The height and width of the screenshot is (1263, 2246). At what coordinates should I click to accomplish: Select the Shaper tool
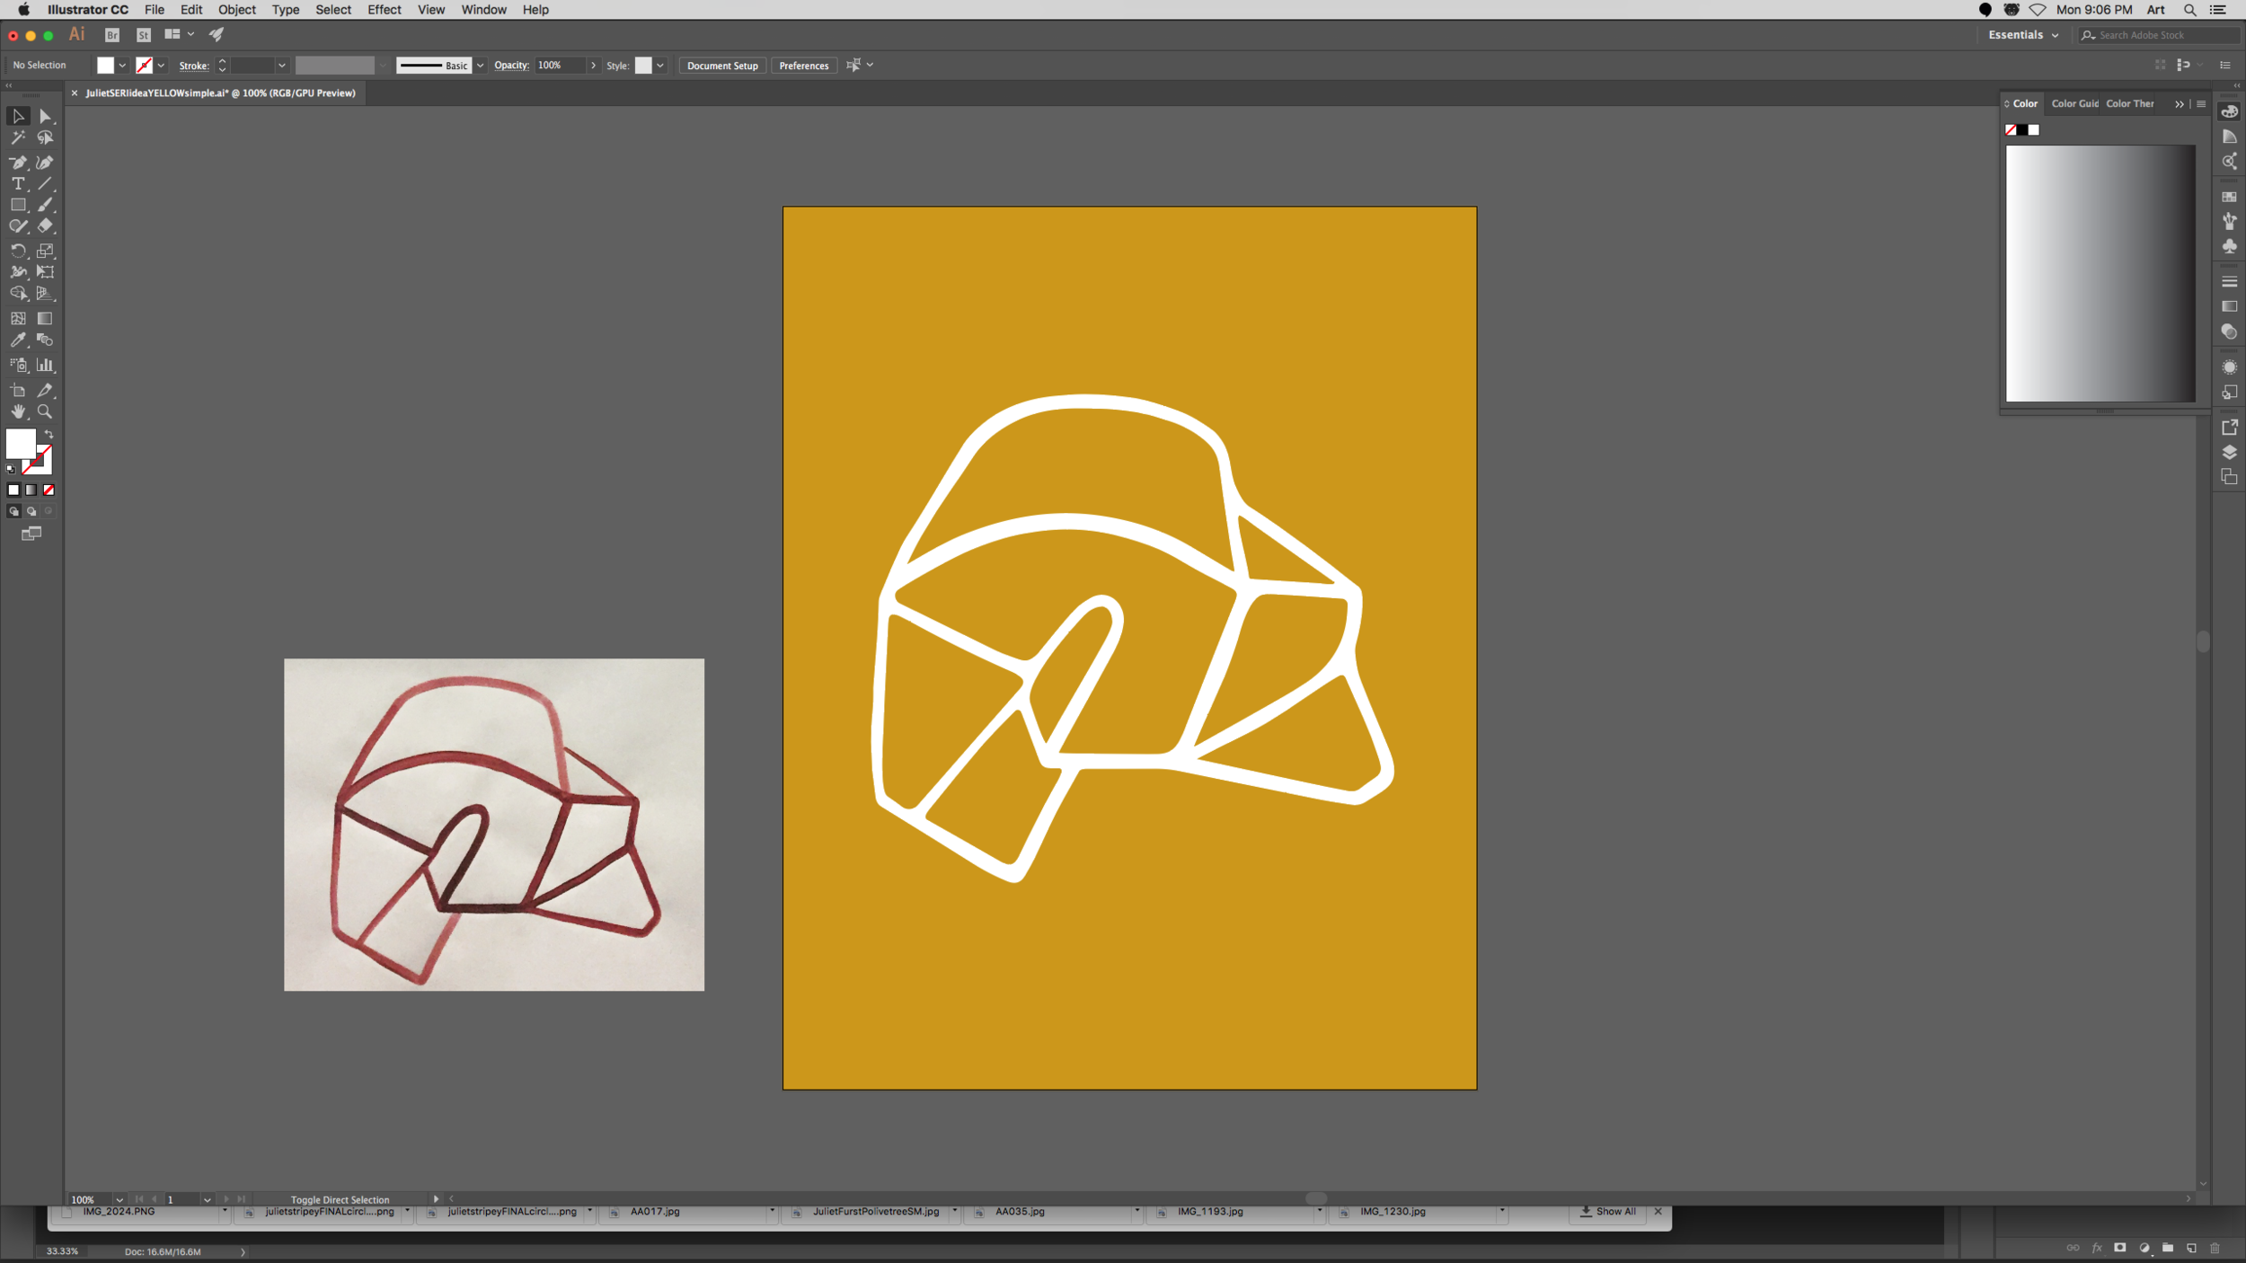click(x=18, y=226)
